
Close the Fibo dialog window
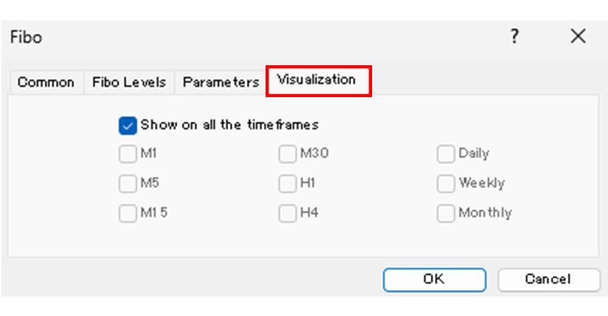(578, 37)
